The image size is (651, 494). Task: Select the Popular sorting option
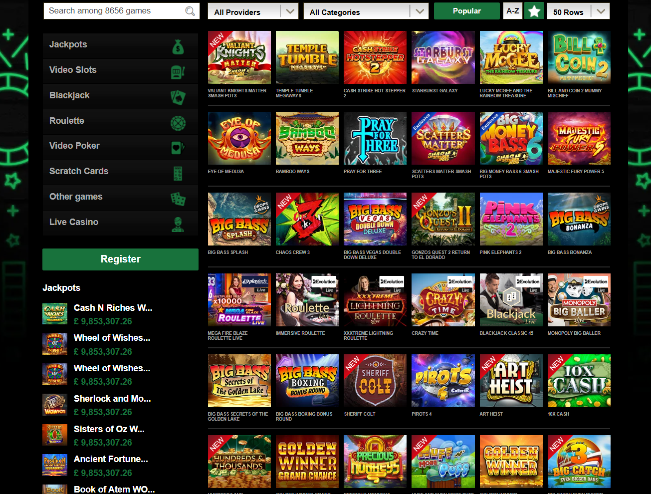coord(466,11)
